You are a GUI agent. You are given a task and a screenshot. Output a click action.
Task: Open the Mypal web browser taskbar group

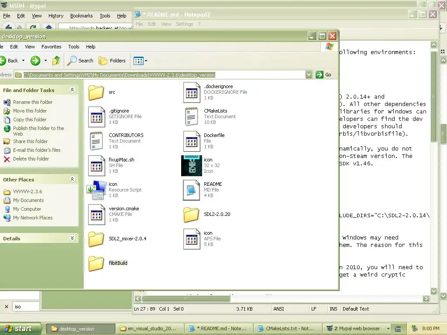tap(357, 329)
